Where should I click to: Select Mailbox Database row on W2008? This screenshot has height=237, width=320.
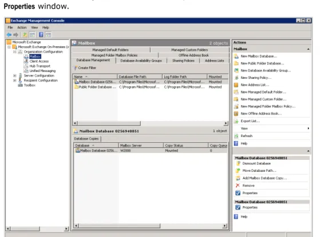point(151,151)
